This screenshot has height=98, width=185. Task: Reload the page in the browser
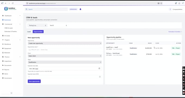pos(13,3)
